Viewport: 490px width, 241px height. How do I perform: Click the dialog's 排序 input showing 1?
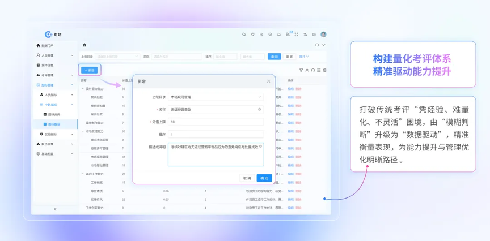pyautogui.click(x=216, y=135)
